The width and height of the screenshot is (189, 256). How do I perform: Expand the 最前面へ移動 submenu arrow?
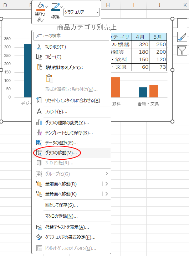point(107,184)
